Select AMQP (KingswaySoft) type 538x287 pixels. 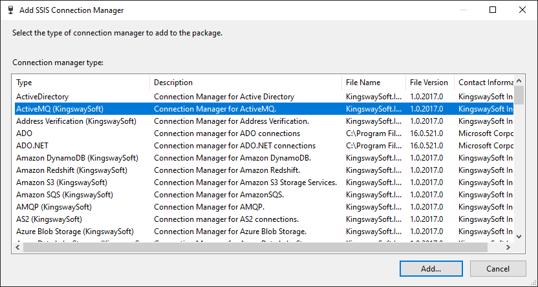click(x=54, y=207)
